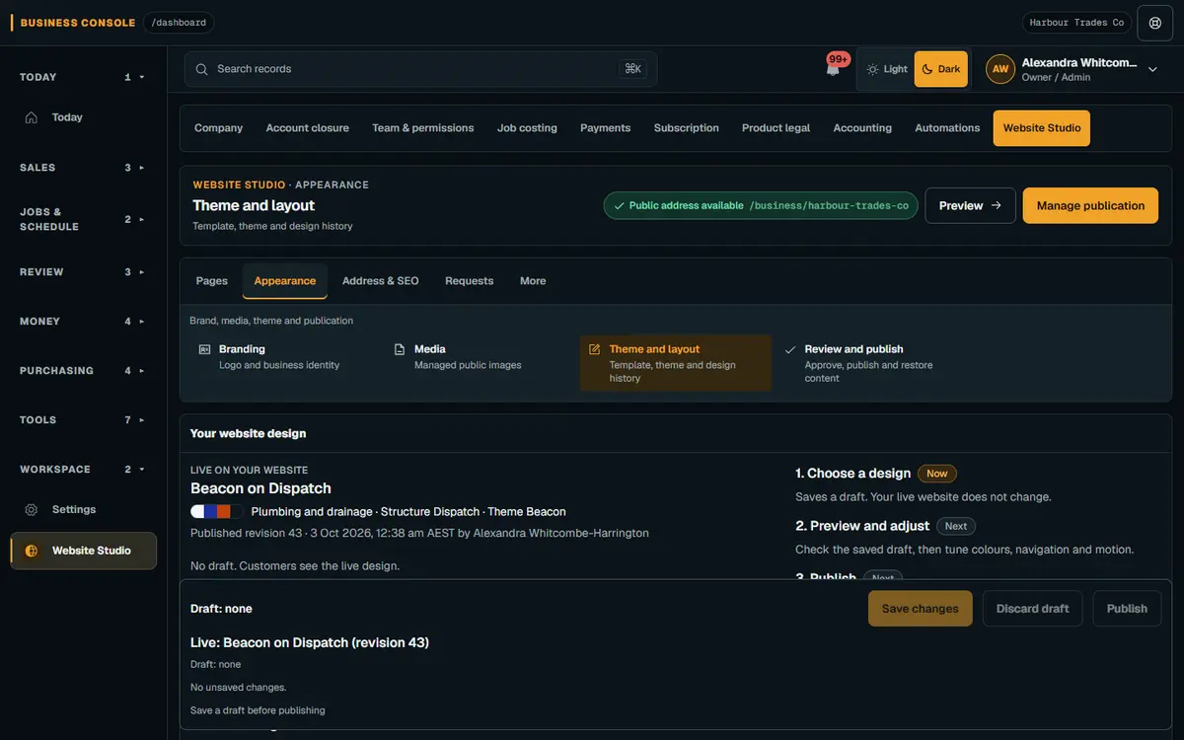
Task: Expand the SALES sidebar section
Action: click(84, 168)
